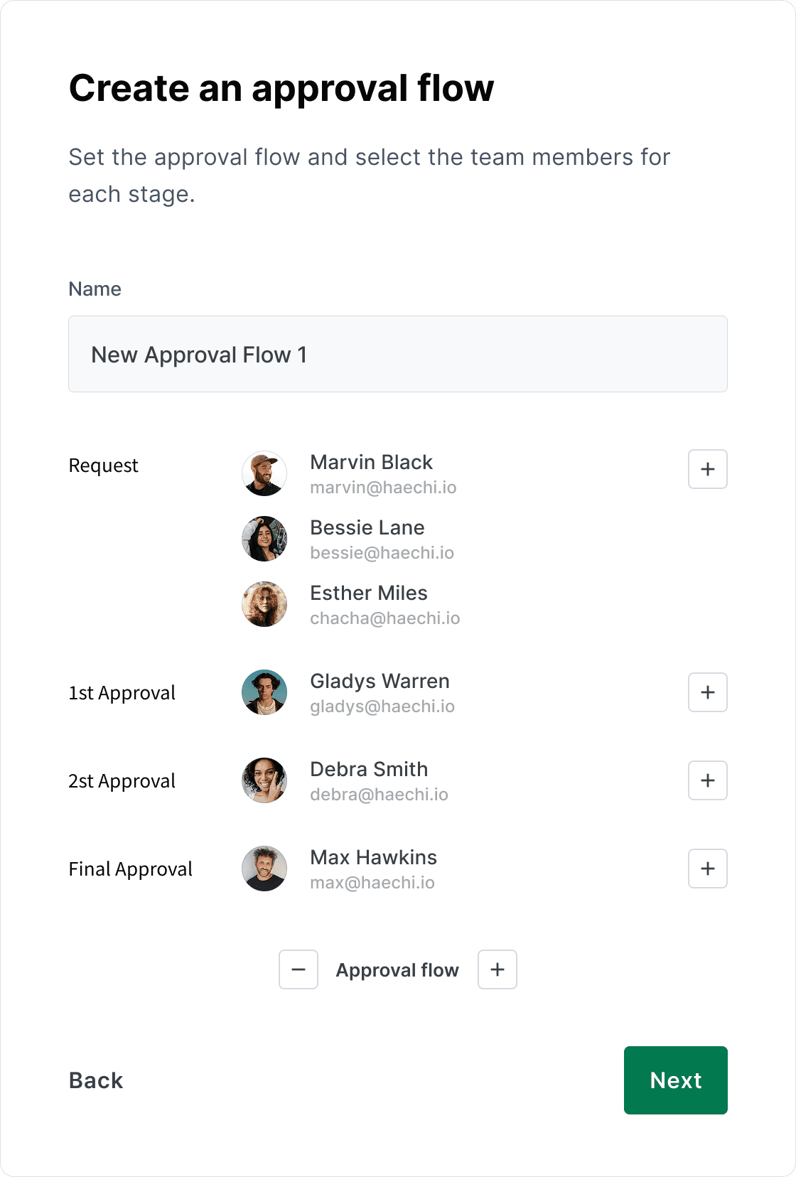Image resolution: width=796 pixels, height=1177 pixels.
Task: Click the Approval flow stepper label
Action: click(x=397, y=970)
